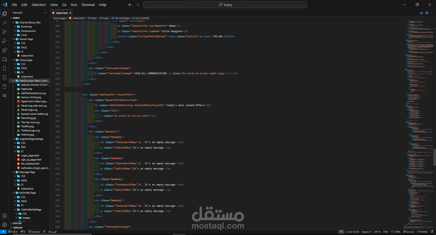
Task: Expand the TIMELINE section
Action: click(30, 228)
